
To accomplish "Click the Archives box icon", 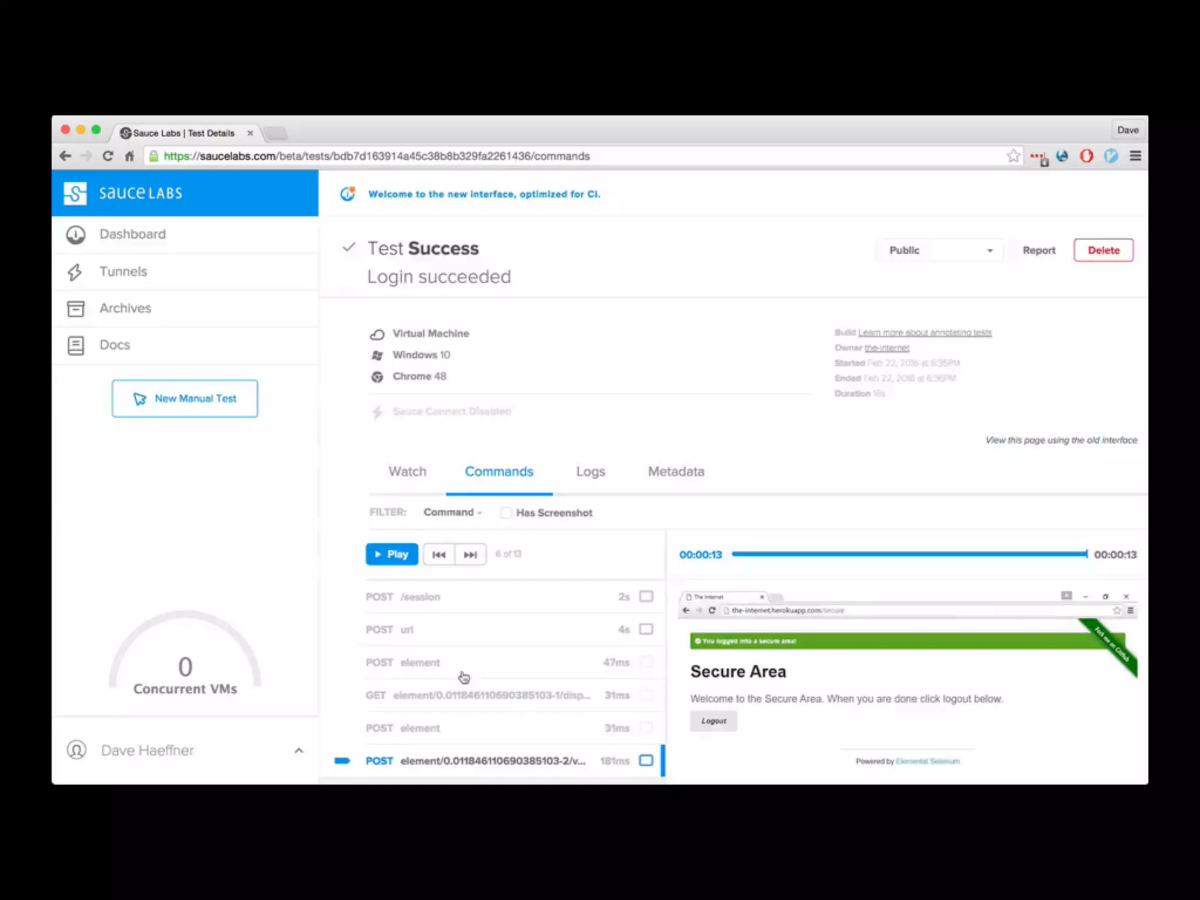I will (76, 309).
